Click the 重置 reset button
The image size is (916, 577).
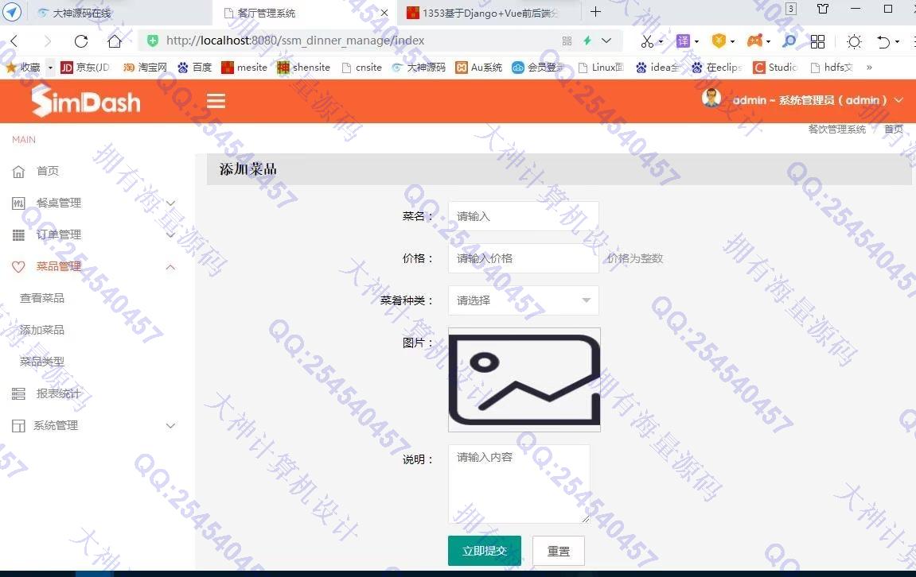tap(558, 551)
